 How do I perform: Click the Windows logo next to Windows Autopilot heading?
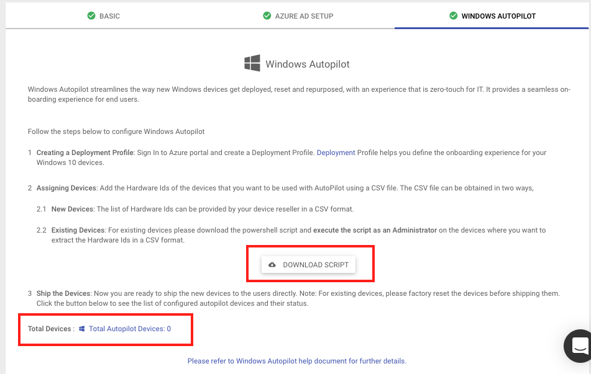tap(252, 63)
